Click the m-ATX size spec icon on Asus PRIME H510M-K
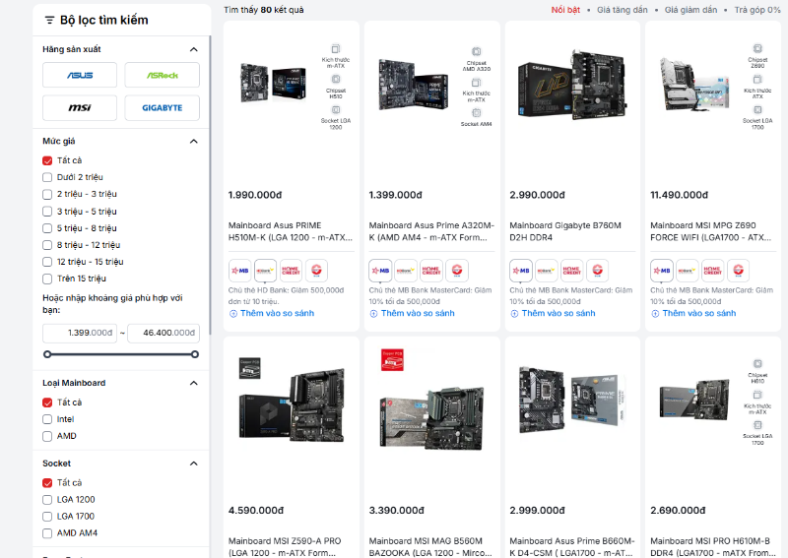Image resolution: width=788 pixels, height=558 pixels. [336, 49]
